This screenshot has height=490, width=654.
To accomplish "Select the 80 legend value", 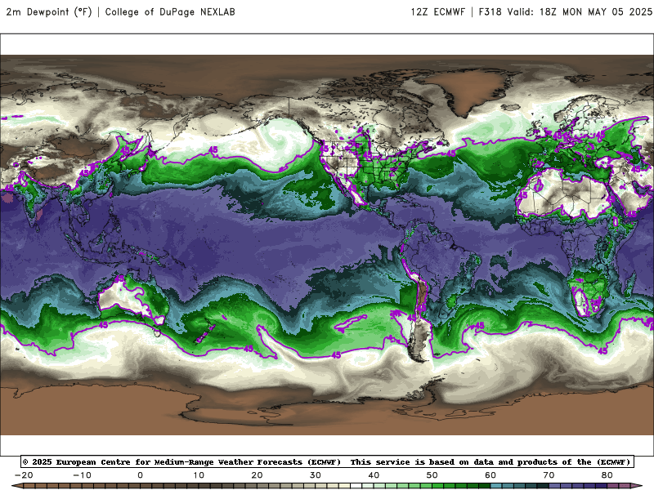I will pyautogui.click(x=607, y=475).
